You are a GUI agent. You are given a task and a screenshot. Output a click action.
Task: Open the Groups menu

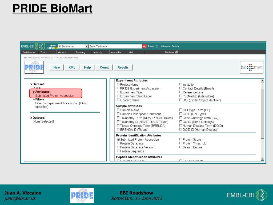point(62,52)
